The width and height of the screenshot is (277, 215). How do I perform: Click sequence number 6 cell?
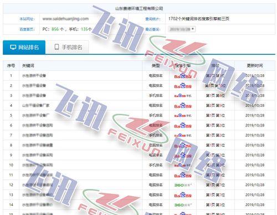coord(11,125)
